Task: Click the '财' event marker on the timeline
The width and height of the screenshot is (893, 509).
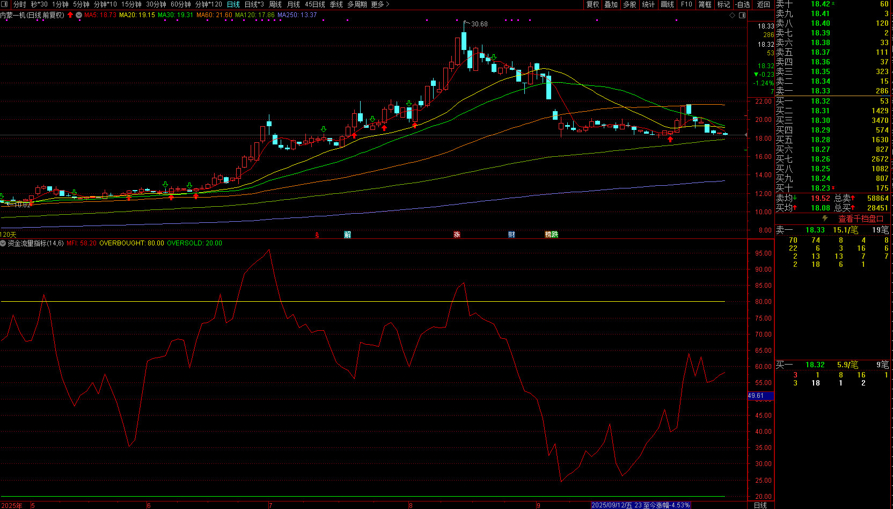Action: [511, 235]
